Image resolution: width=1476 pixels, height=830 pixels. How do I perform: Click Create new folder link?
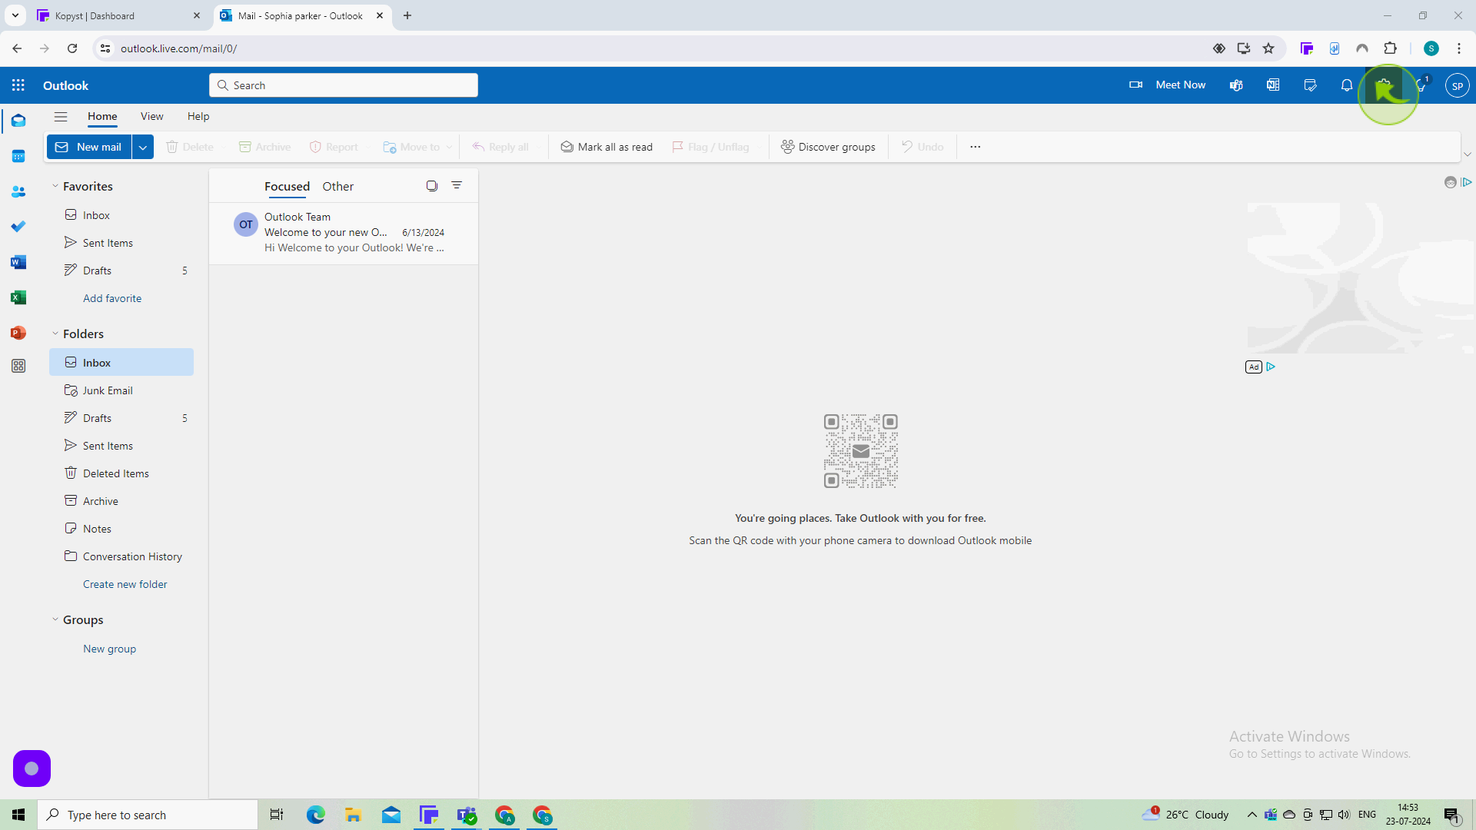(x=125, y=584)
